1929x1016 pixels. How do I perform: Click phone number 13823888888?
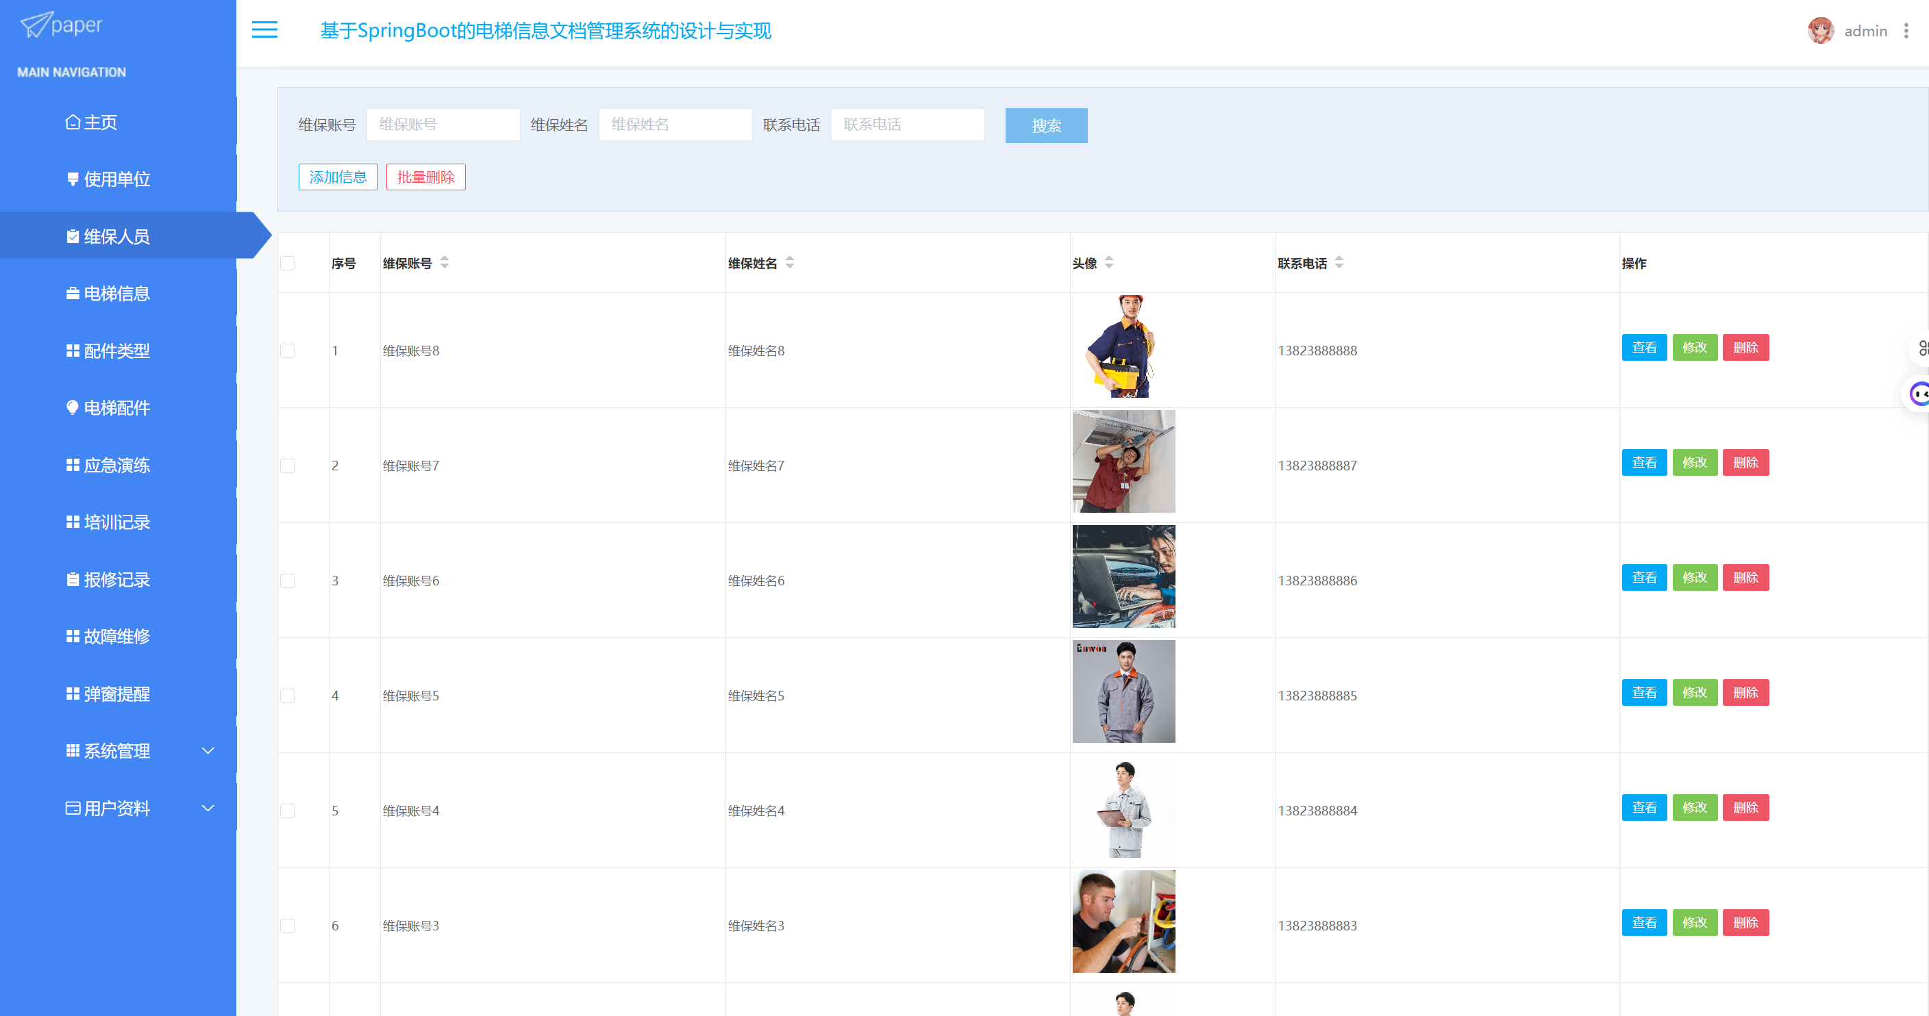coord(1317,351)
